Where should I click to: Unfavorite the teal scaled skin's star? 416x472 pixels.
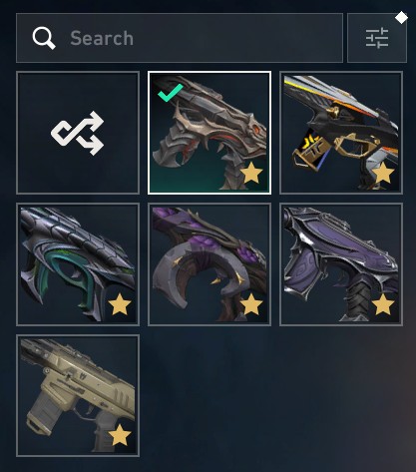[x=120, y=304]
